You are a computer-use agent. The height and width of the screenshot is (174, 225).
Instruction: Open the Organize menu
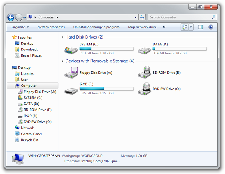pos(20,27)
